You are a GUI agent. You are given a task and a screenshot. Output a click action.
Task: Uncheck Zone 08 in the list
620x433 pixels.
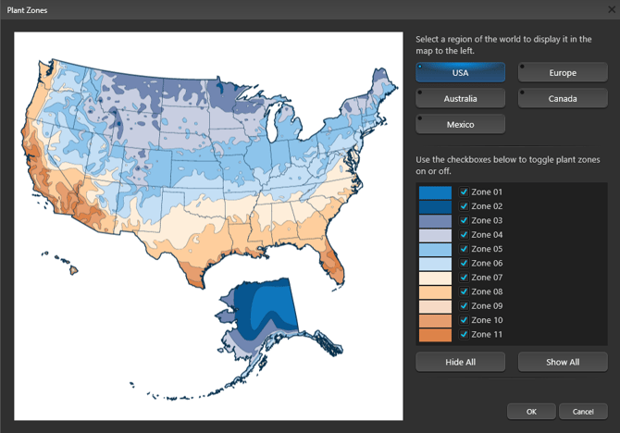(x=465, y=291)
